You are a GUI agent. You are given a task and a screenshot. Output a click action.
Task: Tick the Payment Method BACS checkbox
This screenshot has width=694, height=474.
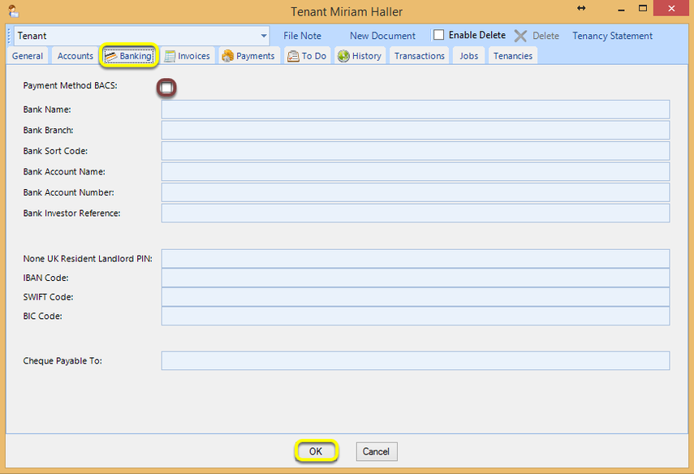click(x=166, y=88)
